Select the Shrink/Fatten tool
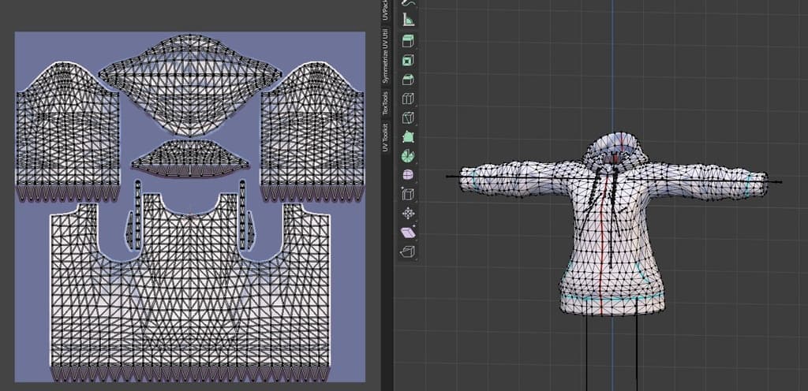The width and height of the screenshot is (808, 391). (x=409, y=214)
